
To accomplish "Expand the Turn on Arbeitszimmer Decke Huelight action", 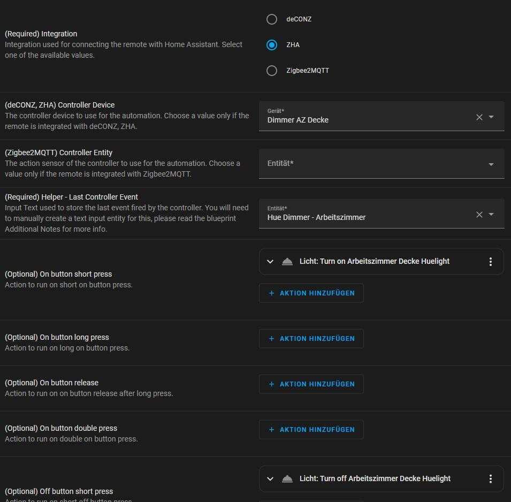I will pyautogui.click(x=270, y=262).
